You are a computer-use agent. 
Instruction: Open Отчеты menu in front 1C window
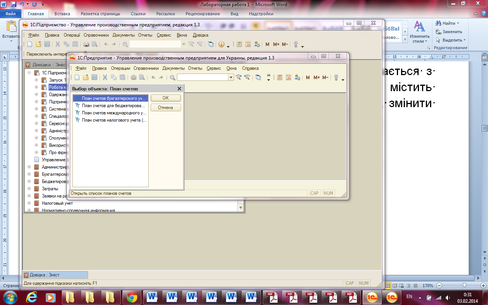(x=195, y=68)
